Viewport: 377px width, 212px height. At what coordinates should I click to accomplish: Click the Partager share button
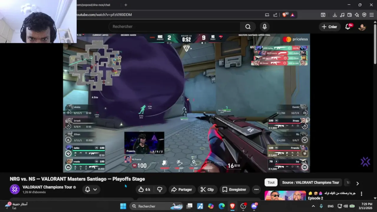(182, 190)
